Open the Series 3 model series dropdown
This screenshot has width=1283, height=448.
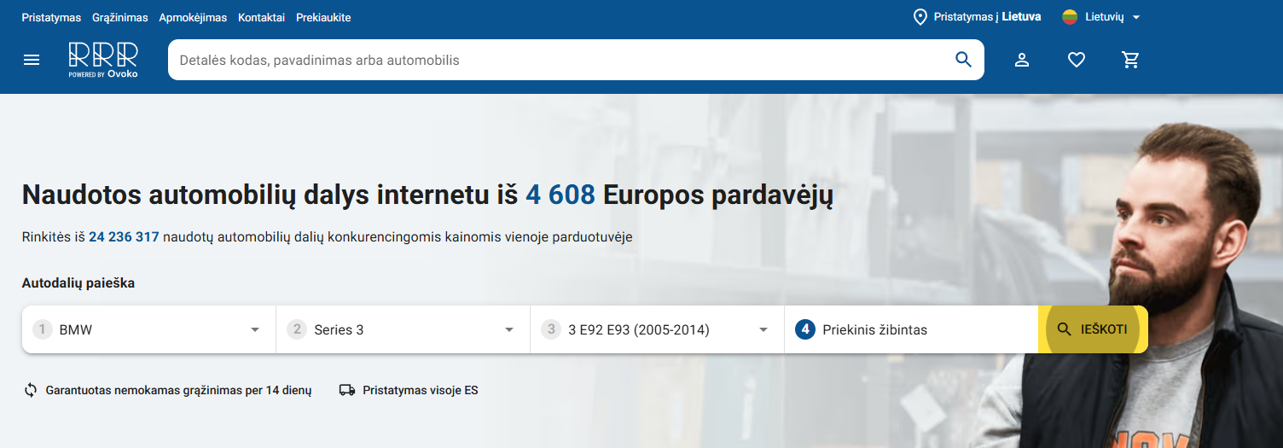[x=403, y=329]
